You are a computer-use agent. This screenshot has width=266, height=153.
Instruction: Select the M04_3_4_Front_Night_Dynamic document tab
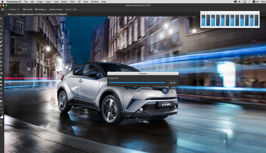point(37,14)
